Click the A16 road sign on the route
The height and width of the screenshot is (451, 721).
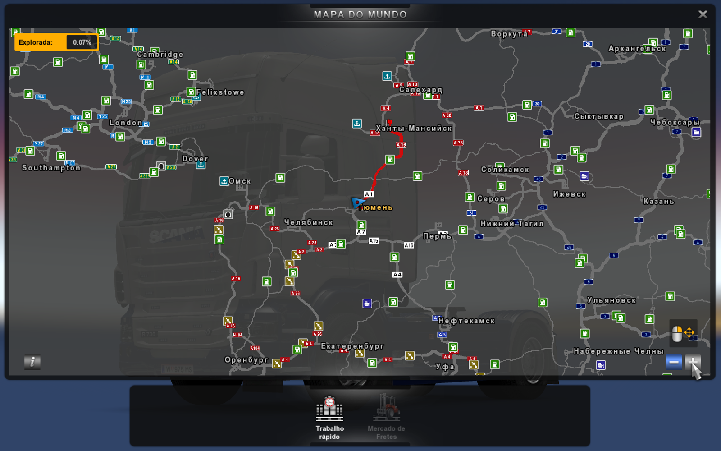400,145
